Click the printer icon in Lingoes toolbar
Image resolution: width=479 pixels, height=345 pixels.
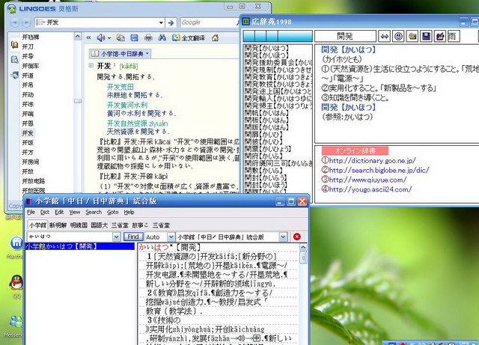point(148,37)
